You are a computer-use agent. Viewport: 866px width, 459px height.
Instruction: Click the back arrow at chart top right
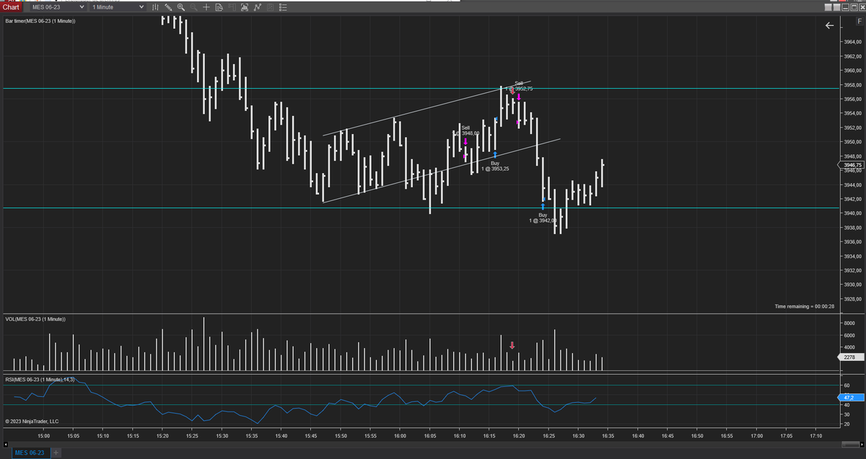point(829,25)
